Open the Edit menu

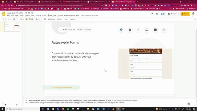(x=12, y=15)
